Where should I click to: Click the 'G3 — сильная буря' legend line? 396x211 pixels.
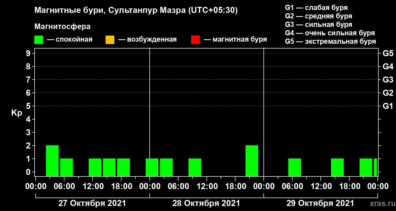coord(318,25)
